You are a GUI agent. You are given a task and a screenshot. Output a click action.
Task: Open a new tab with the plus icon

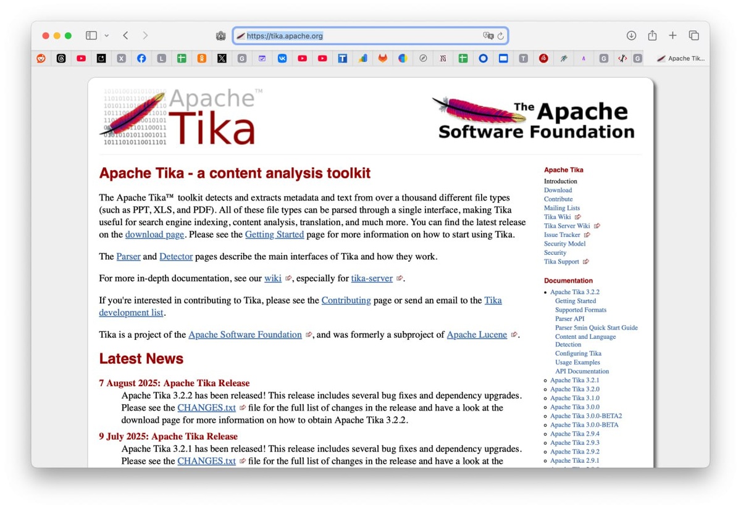pyautogui.click(x=672, y=36)
